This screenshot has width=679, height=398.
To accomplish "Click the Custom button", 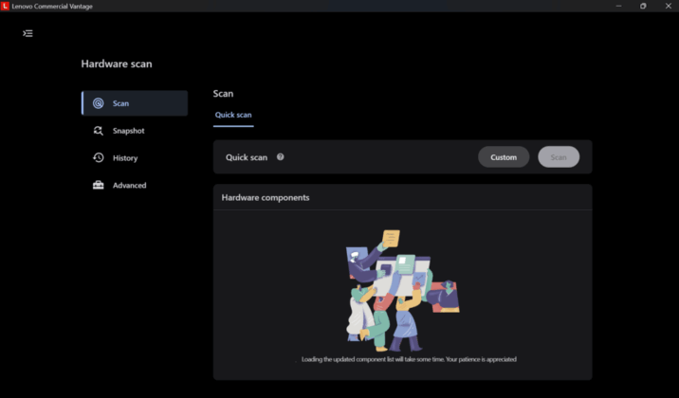I will (504, 157).
